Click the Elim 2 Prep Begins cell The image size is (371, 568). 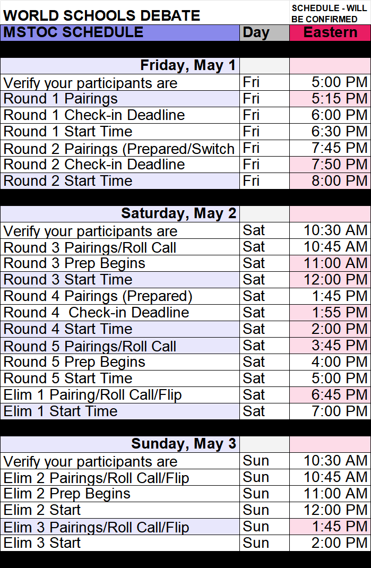pyautogui.click(x=67, y=494)
